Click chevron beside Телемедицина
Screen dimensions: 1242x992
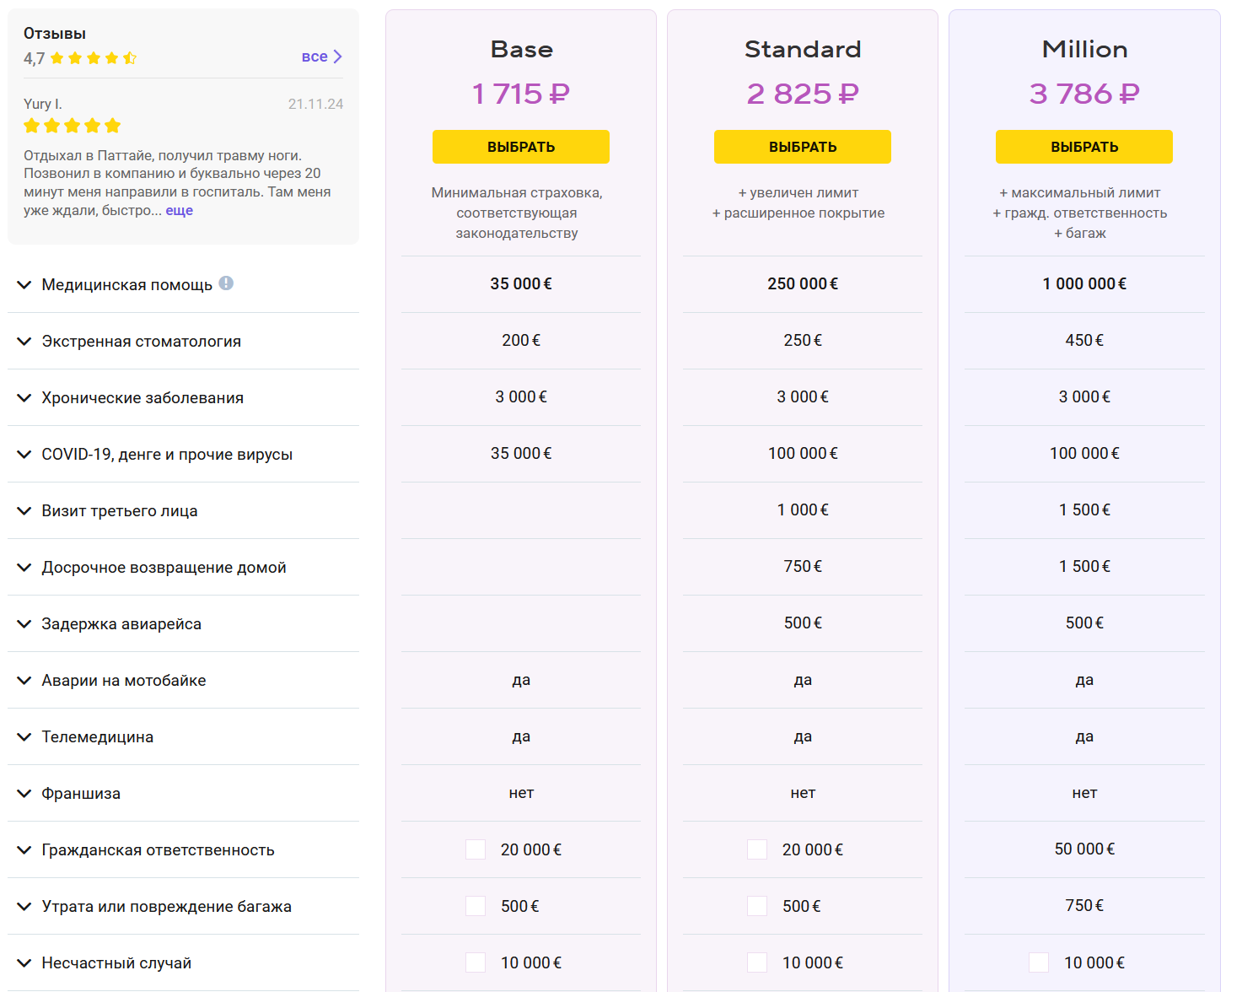pyautogui.click(x=24, y=737)
